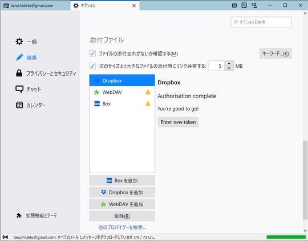The height and width of the screenshot is (241, 308).
Task: Click the Box を追加 button
Action: (122, 181)
